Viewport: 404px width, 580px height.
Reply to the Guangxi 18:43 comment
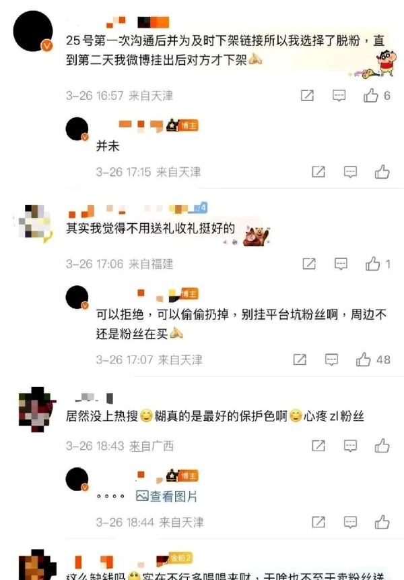click(x=350, y=446)
